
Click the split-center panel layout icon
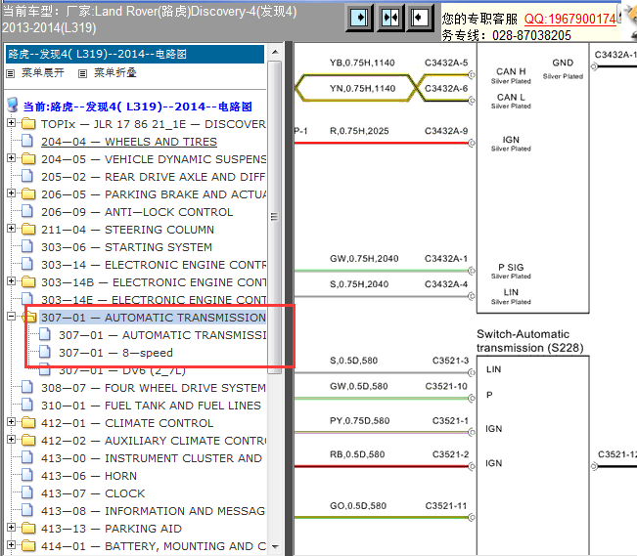[x=390, y=18]
